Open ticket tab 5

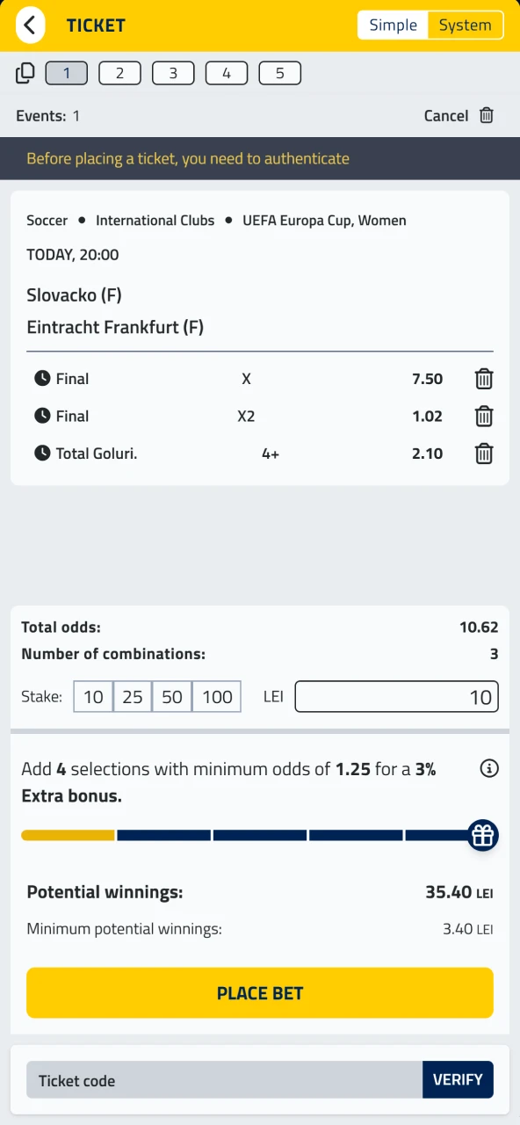pyautogui.click(x=279, y=73)
